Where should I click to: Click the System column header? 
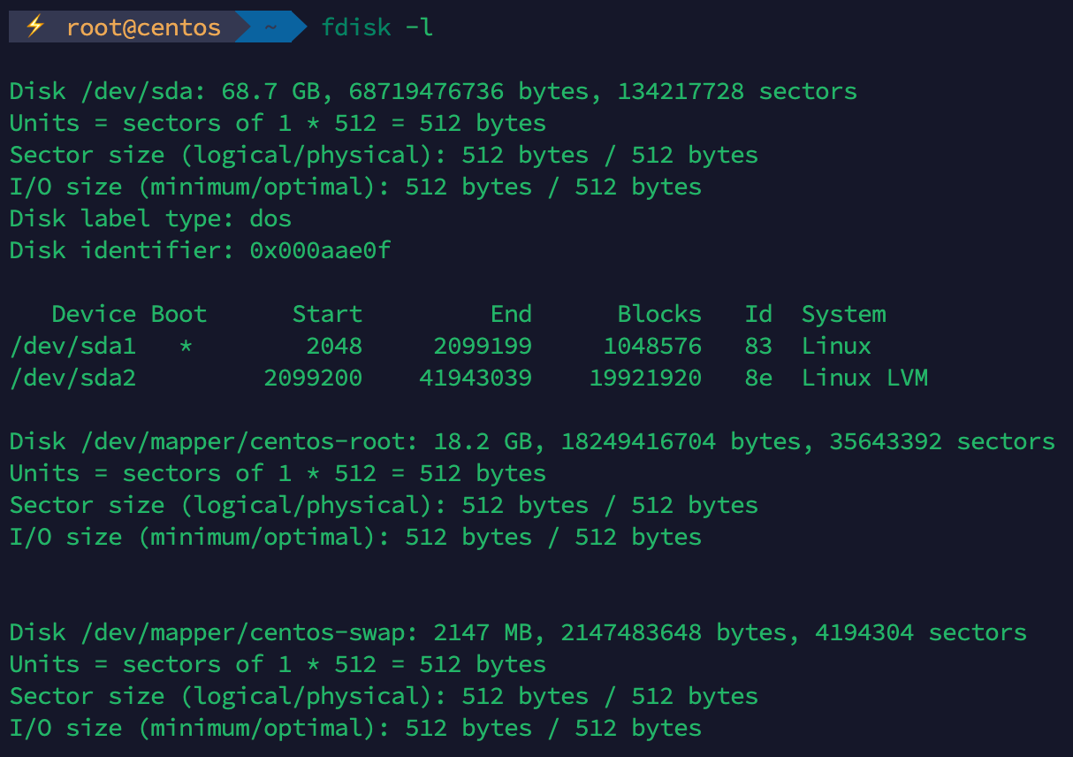[843, 314]
